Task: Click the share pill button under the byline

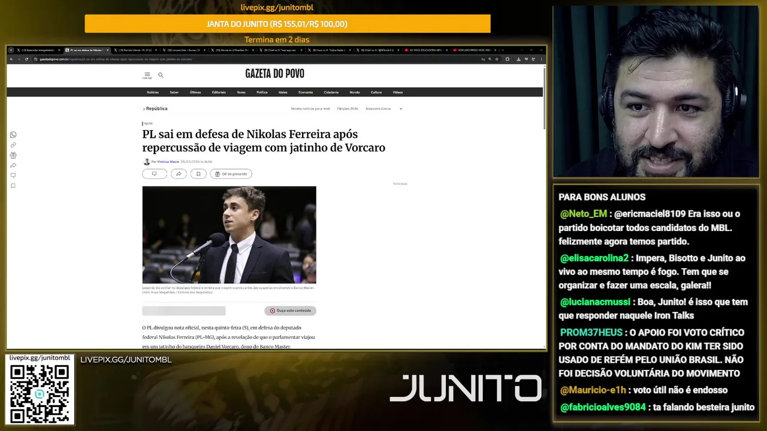Action: [179, 174]
